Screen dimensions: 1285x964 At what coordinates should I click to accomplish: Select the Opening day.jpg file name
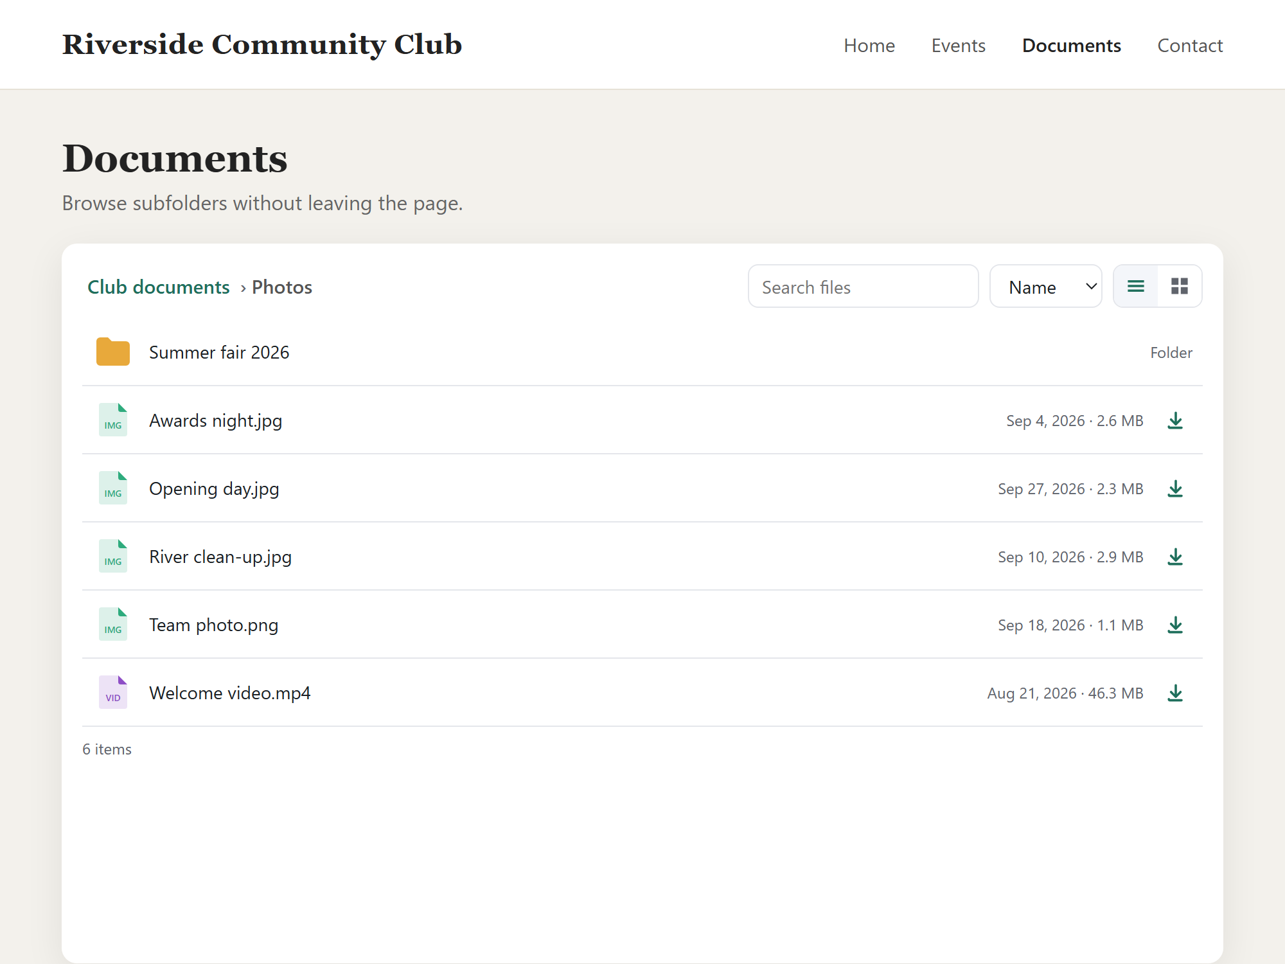[x=214, y=489]
